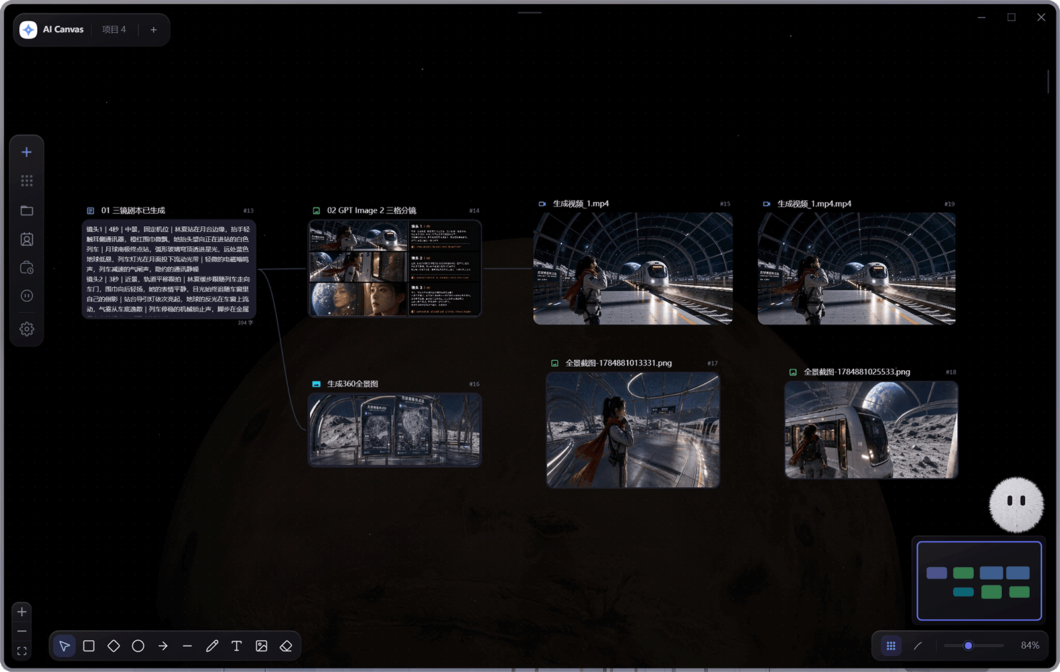Viewport: 1060px width, 672px height.
Task: Activate the eraser tool
Action: (x=286, y=646)
